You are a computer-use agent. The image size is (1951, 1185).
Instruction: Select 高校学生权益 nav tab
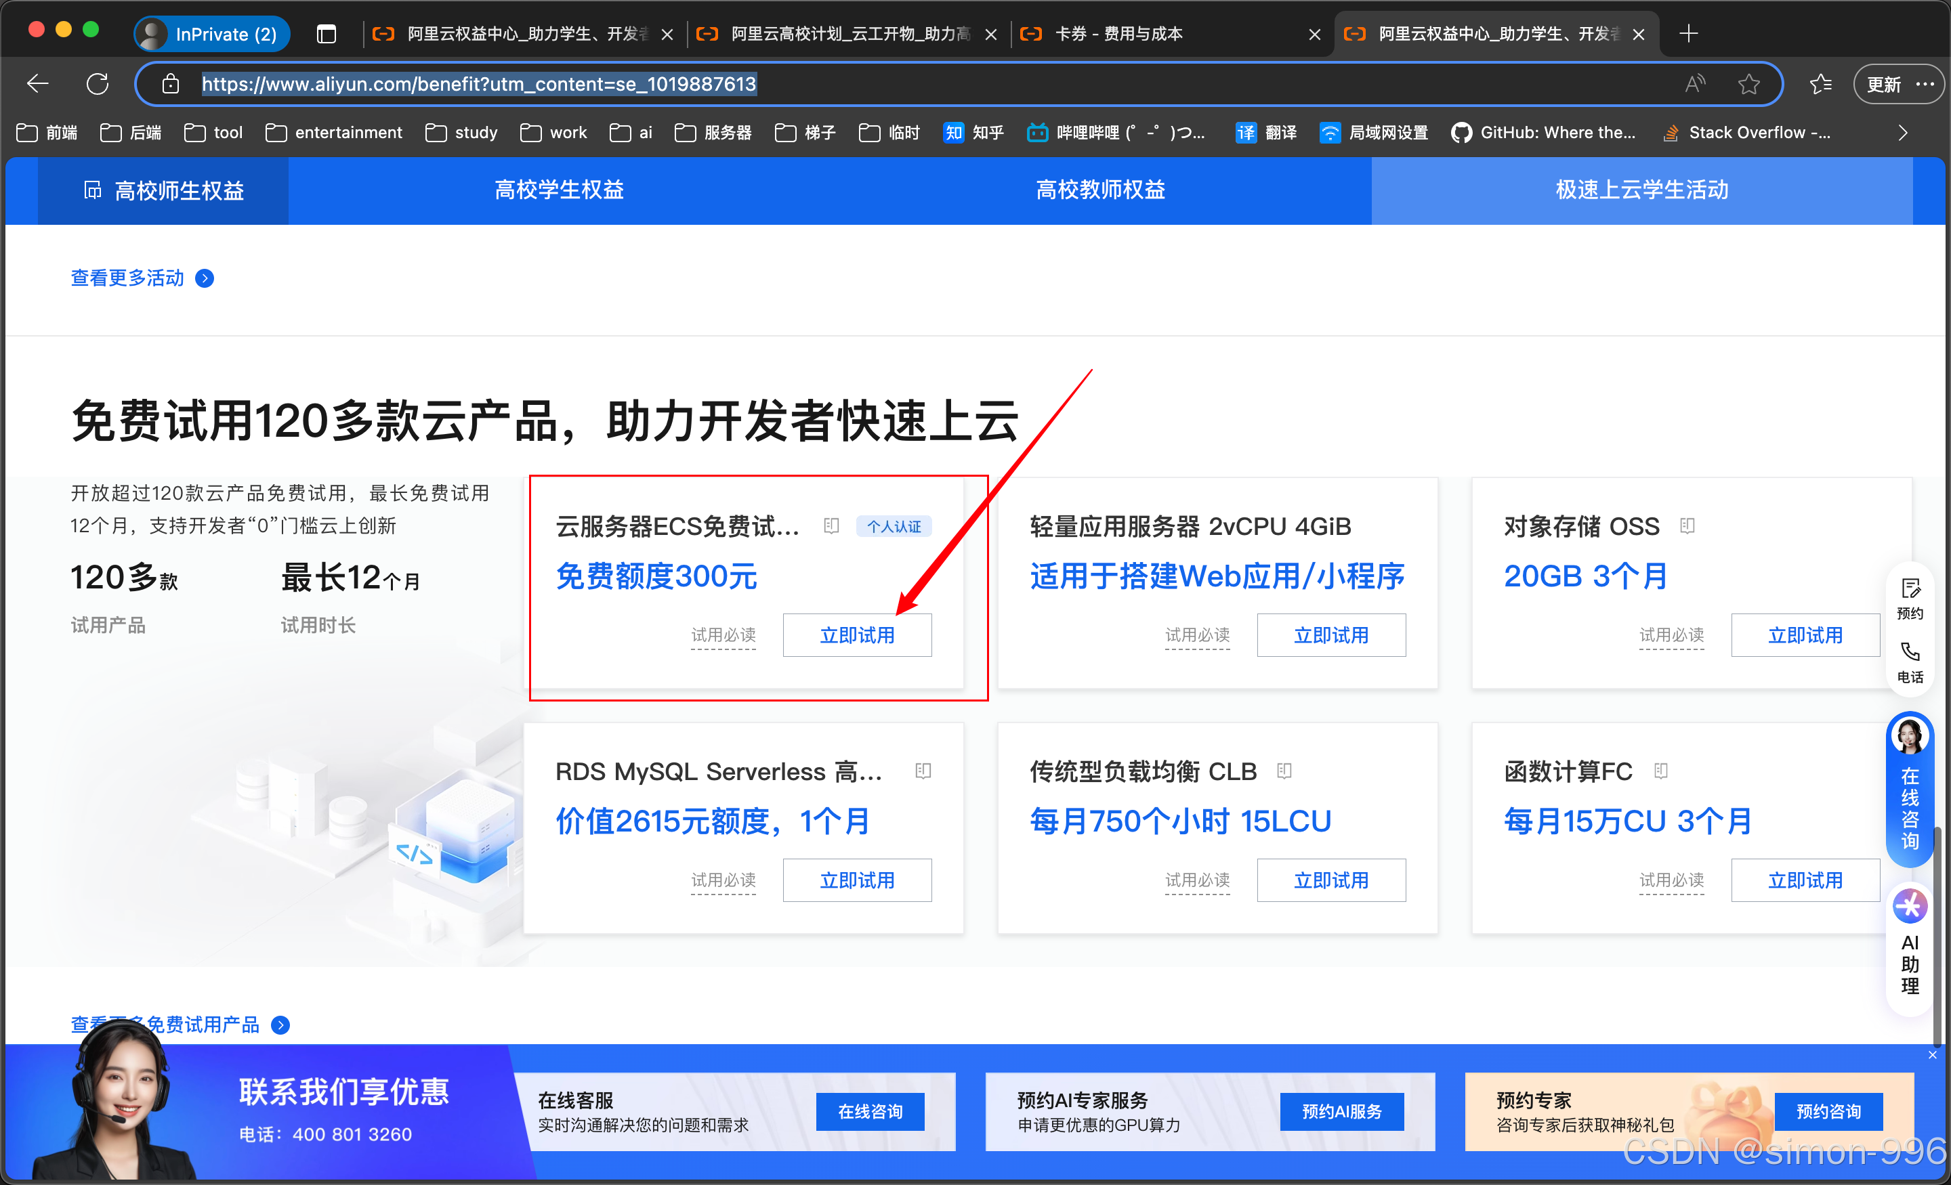558,190
